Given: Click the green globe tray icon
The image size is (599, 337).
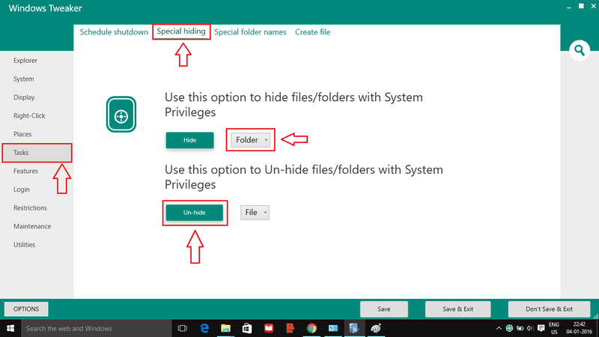Looking at the screenshot, I should pos(509,328).
